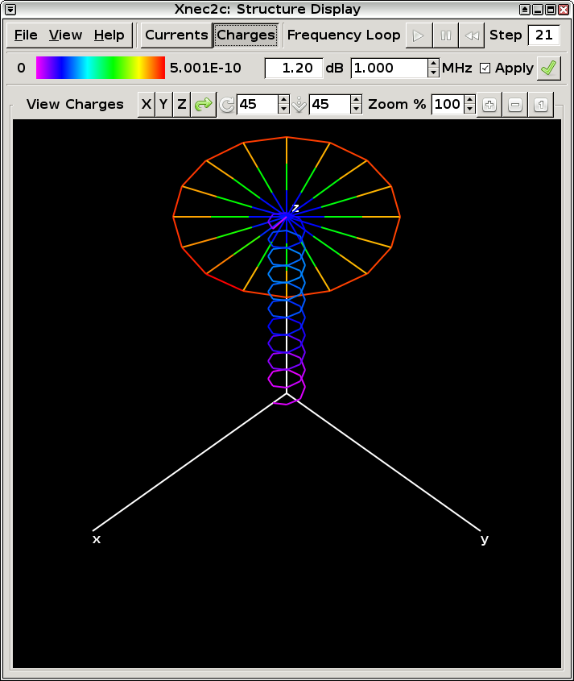The width and height of the screenshot is (574, 681).
Task: Maximize the Structure Display window
Action: [551, 10]
